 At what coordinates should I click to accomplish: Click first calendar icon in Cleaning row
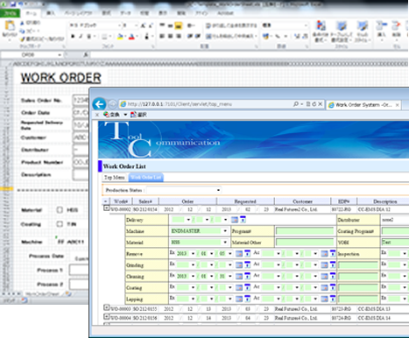239,276
